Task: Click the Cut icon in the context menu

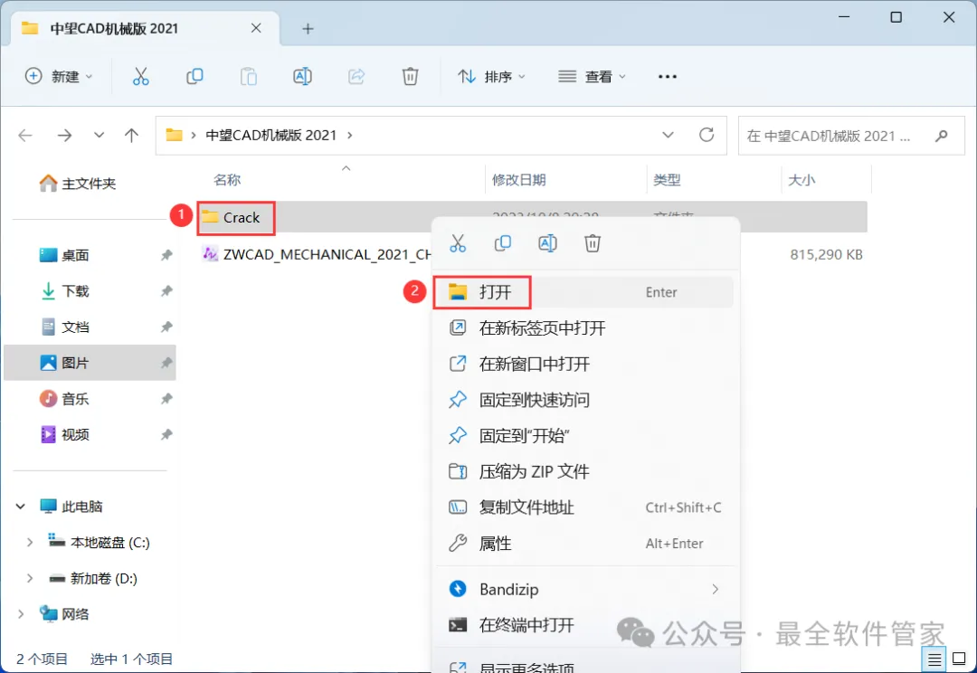Action: pos(458,243)
